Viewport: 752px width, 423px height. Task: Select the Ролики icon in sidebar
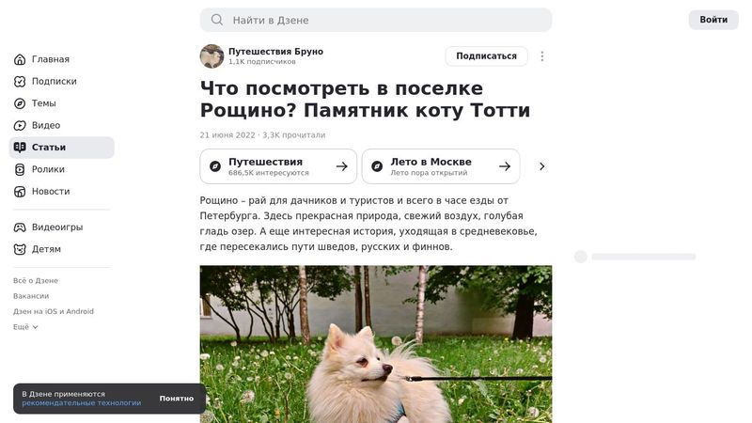click(20, 170)
